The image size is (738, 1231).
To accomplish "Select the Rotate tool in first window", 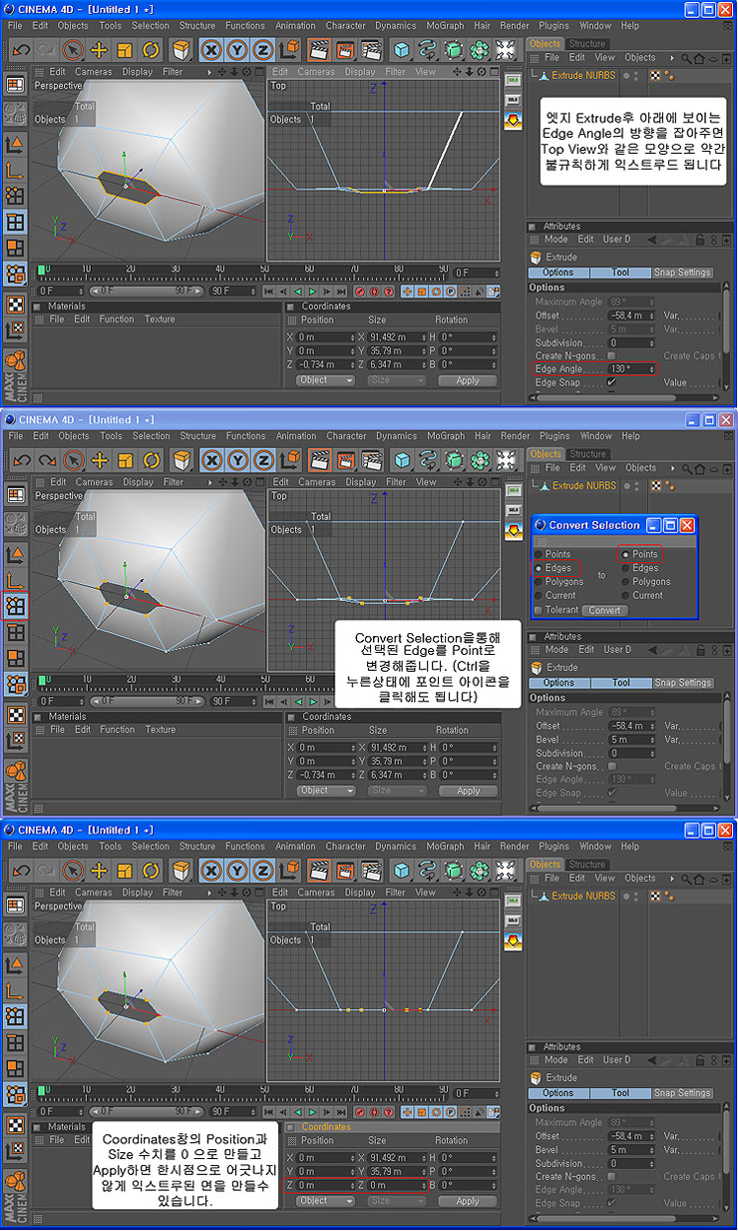I will (151, 49).
